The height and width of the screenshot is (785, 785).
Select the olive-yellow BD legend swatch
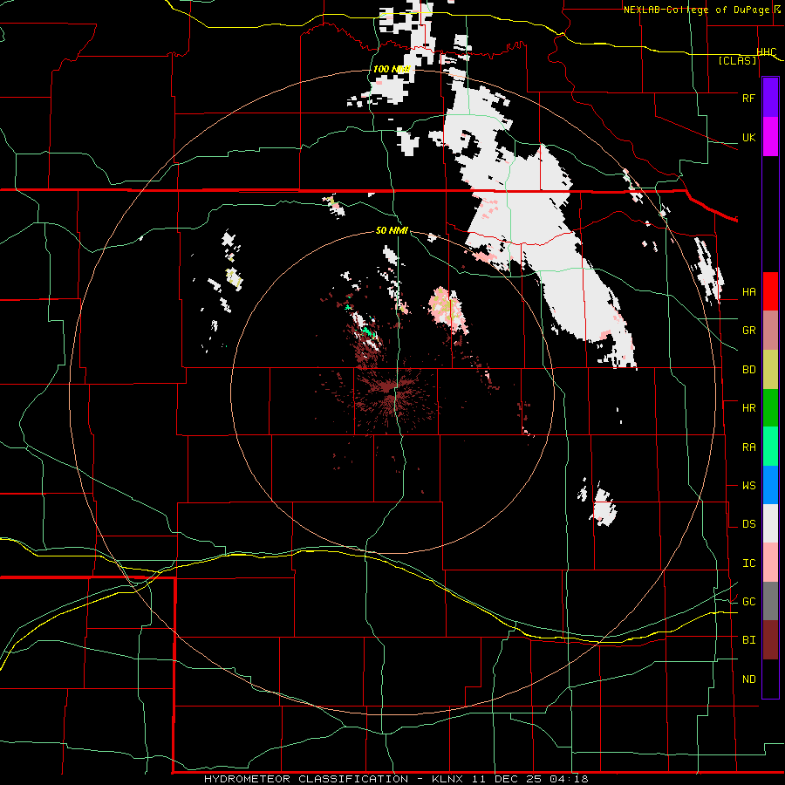click(770, 370)
